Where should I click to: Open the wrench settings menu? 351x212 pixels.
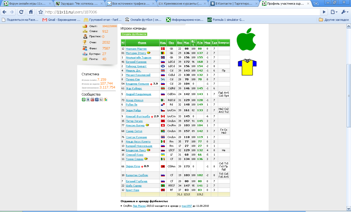pyautogui.click(x=344, y=12)
